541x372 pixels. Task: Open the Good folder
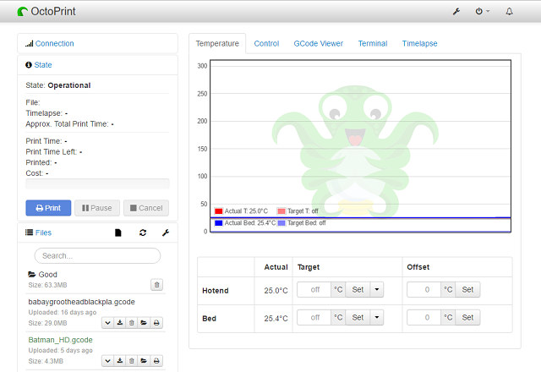[x=42, y=274]
